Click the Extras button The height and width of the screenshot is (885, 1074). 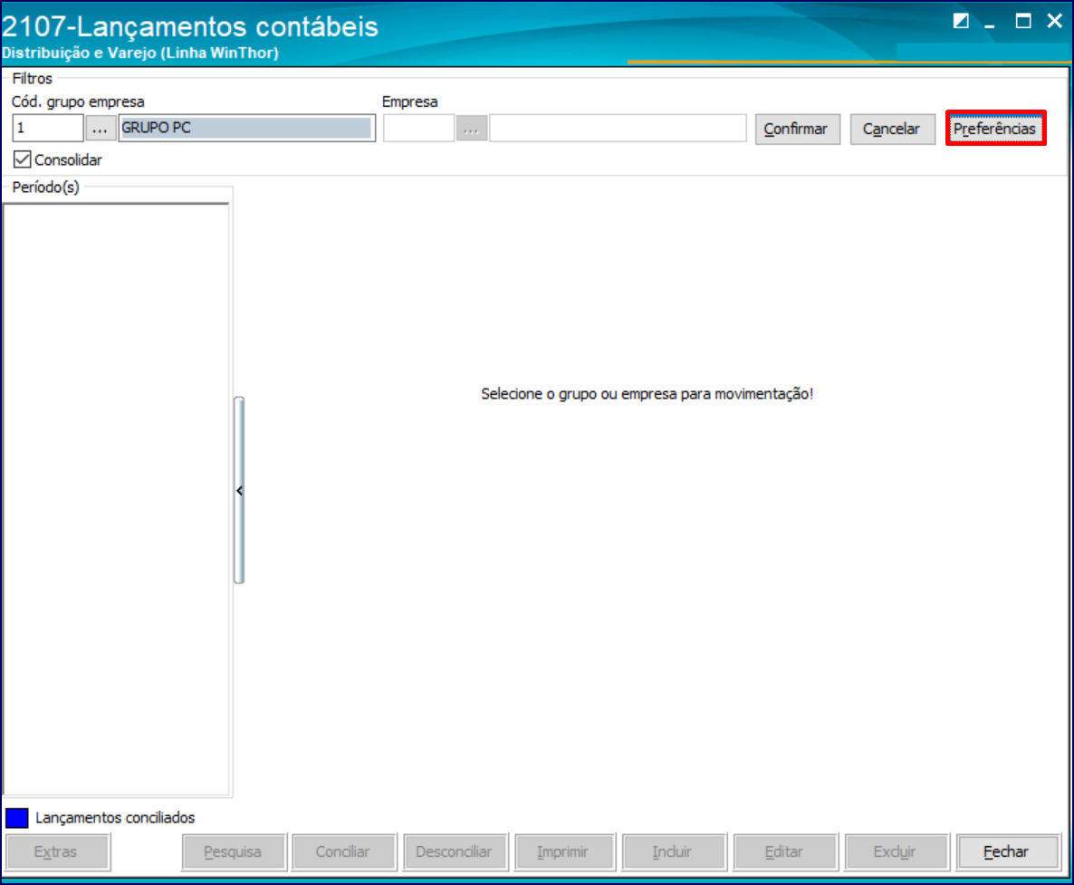[x=57, y=851]
